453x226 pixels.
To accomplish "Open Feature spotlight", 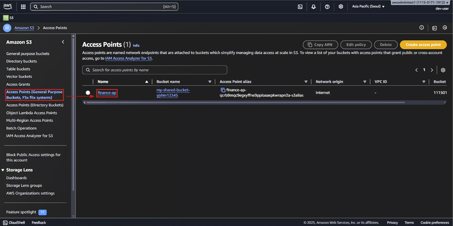I will tap(21, 212).
